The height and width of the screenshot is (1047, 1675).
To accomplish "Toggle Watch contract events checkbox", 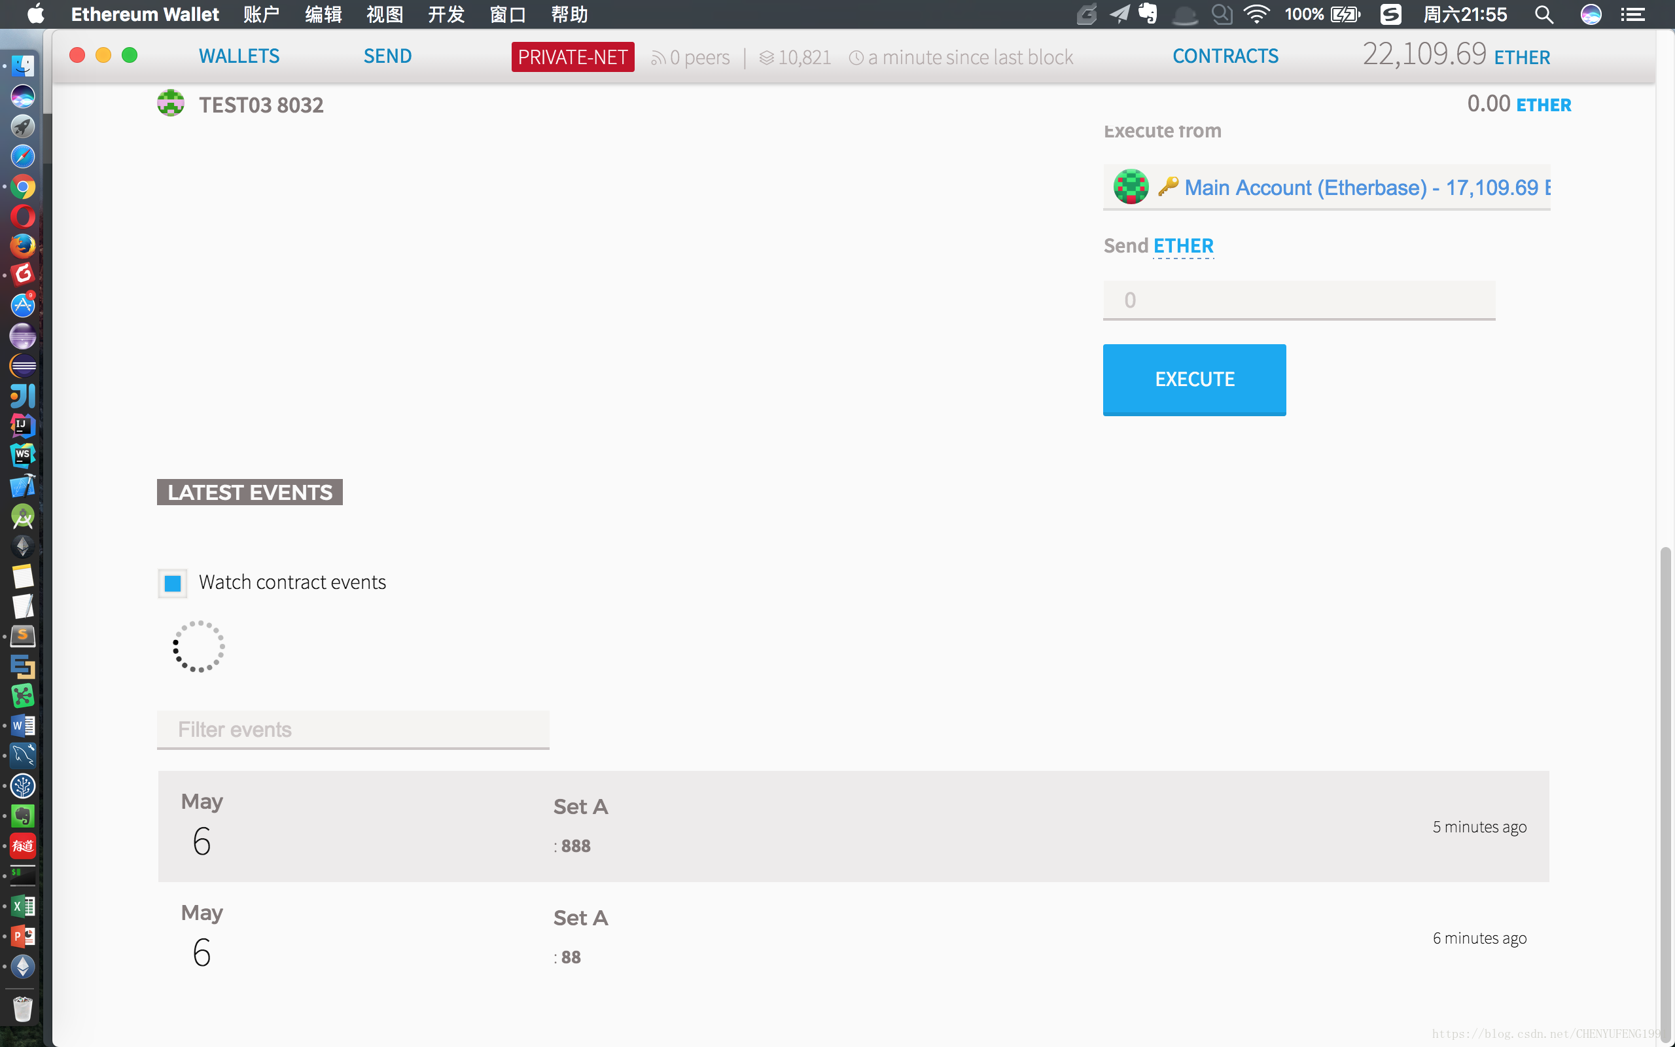I will pos(173,581).
